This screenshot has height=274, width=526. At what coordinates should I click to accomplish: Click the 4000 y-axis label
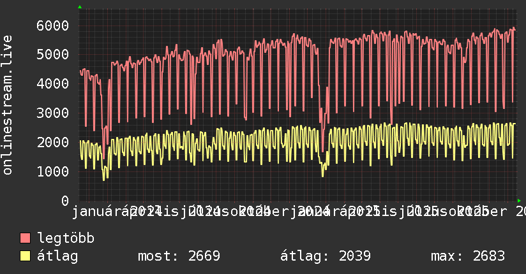[x=53, y=83]
